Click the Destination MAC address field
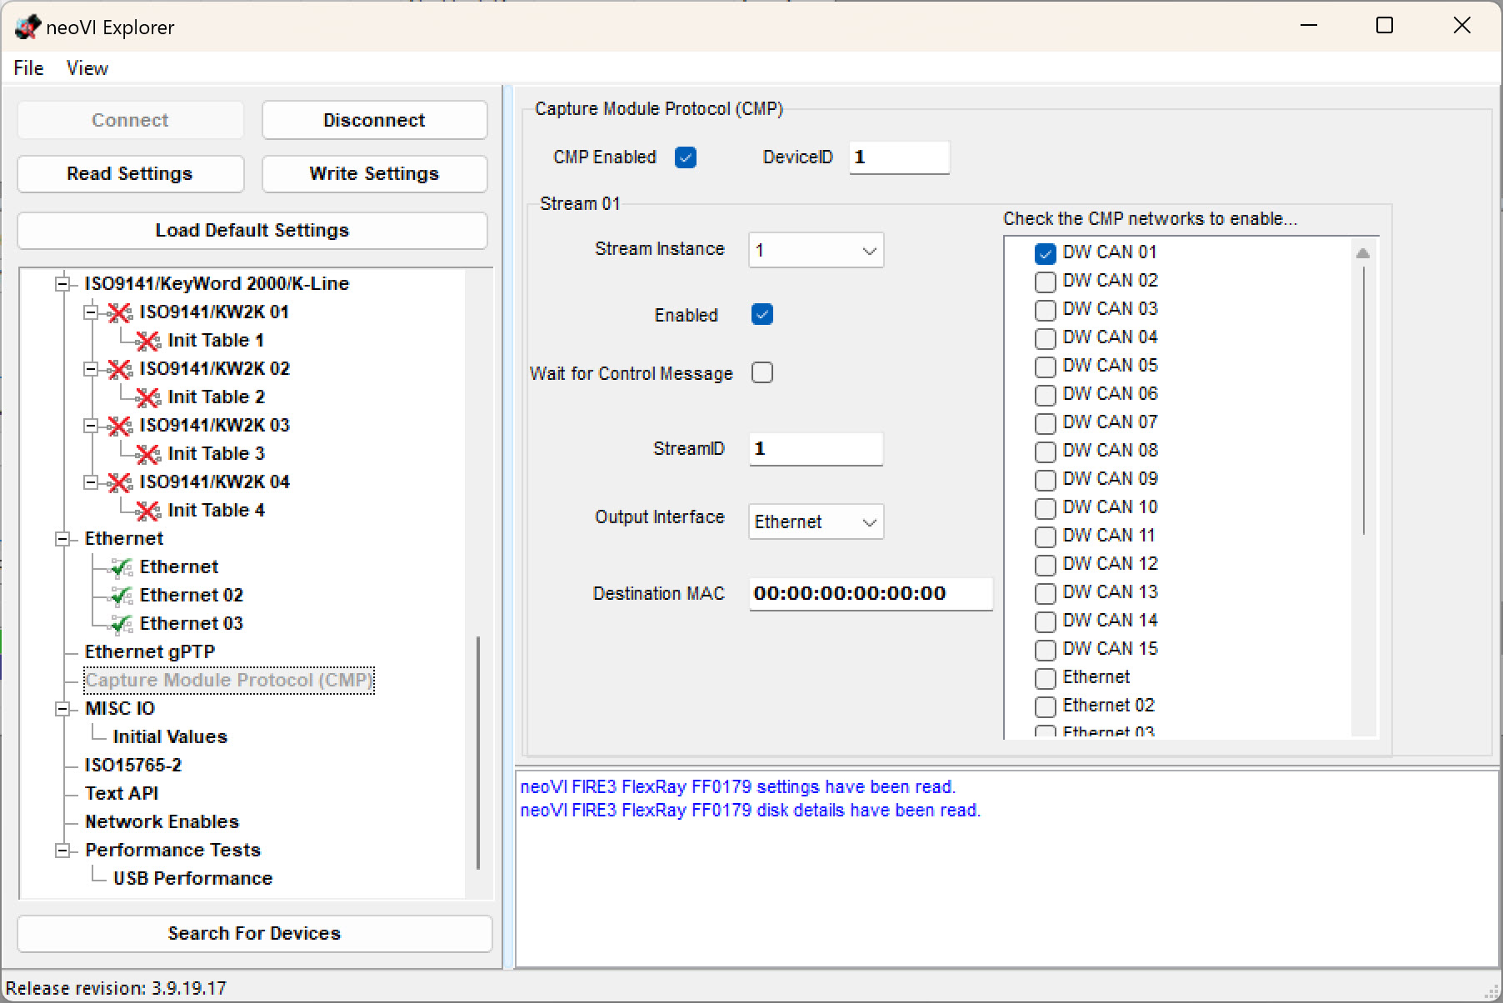Viewport: 1503px width, 1003px height. tap(870, 593)
